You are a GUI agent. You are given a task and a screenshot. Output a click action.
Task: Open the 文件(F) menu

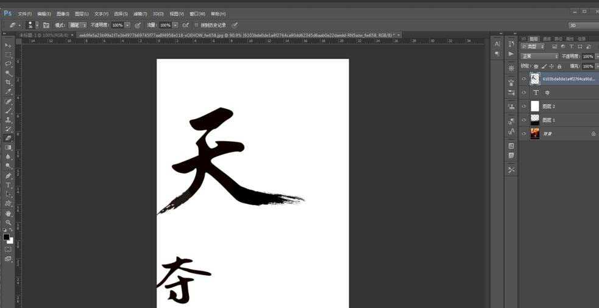[24, 13]
